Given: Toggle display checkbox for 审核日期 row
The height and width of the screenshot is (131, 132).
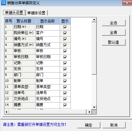Looking at the screenshot, I should coord(65,57).
